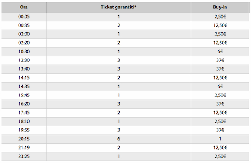Select the 19:55 time cell

[24, 130]
